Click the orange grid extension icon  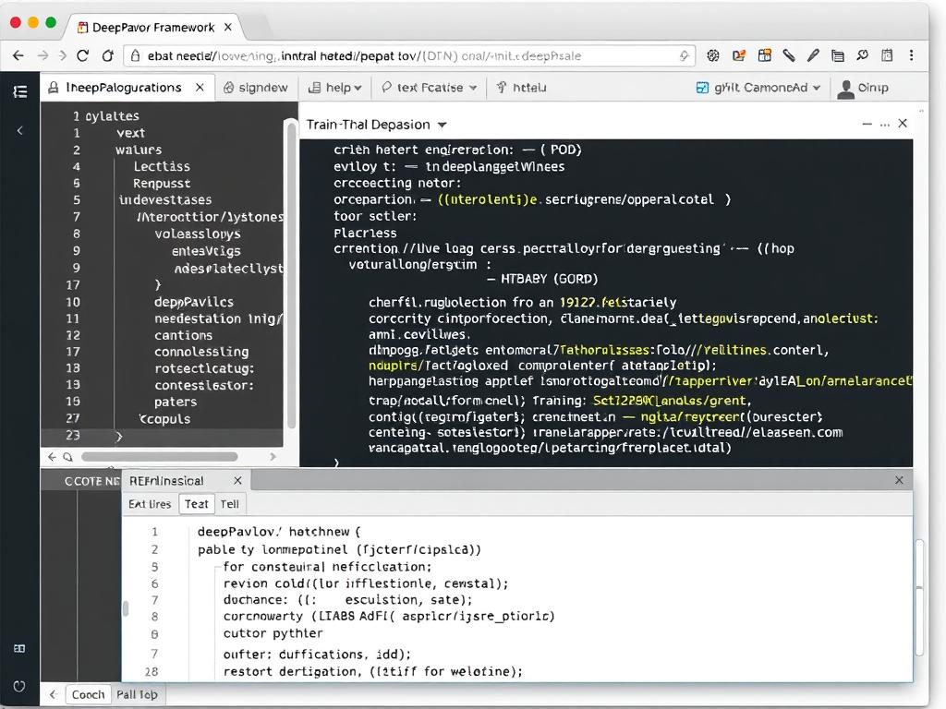[764, 56]
